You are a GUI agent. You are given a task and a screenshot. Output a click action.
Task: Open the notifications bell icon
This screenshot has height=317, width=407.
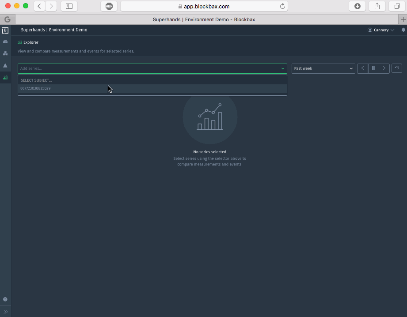(x=403, y=30)
